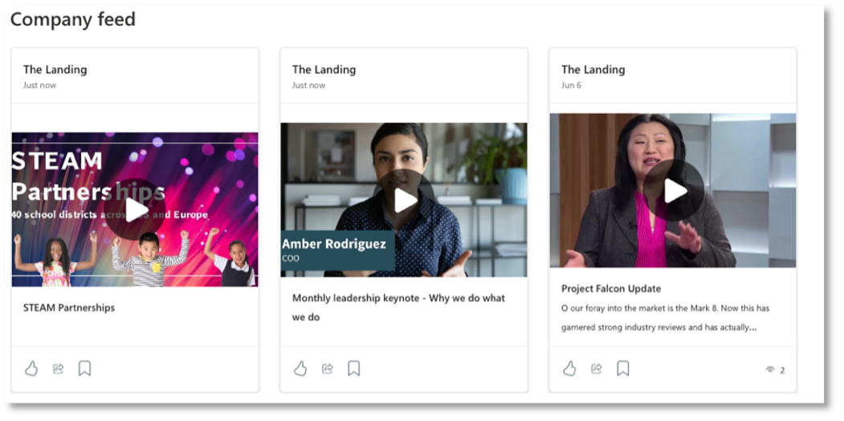This screenshot has width=844, height=421.
Task: Click the Company feed heading
Action: [73, 19]
